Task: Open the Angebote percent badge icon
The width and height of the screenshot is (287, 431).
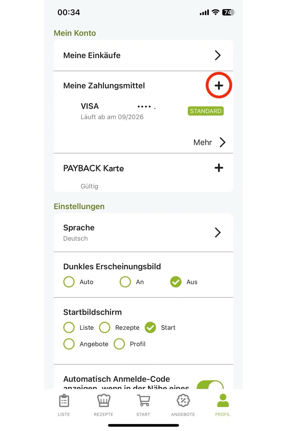Action: pos(183,401)
